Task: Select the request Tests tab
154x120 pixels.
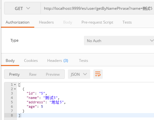Action: point(127,22)
